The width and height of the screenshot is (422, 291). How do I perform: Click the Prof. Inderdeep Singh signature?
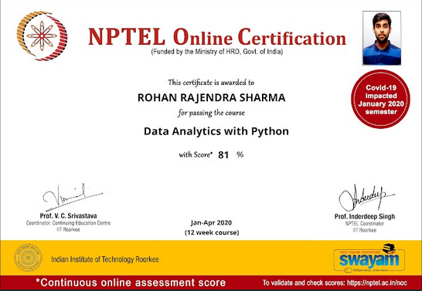click(x=366, y=198)
